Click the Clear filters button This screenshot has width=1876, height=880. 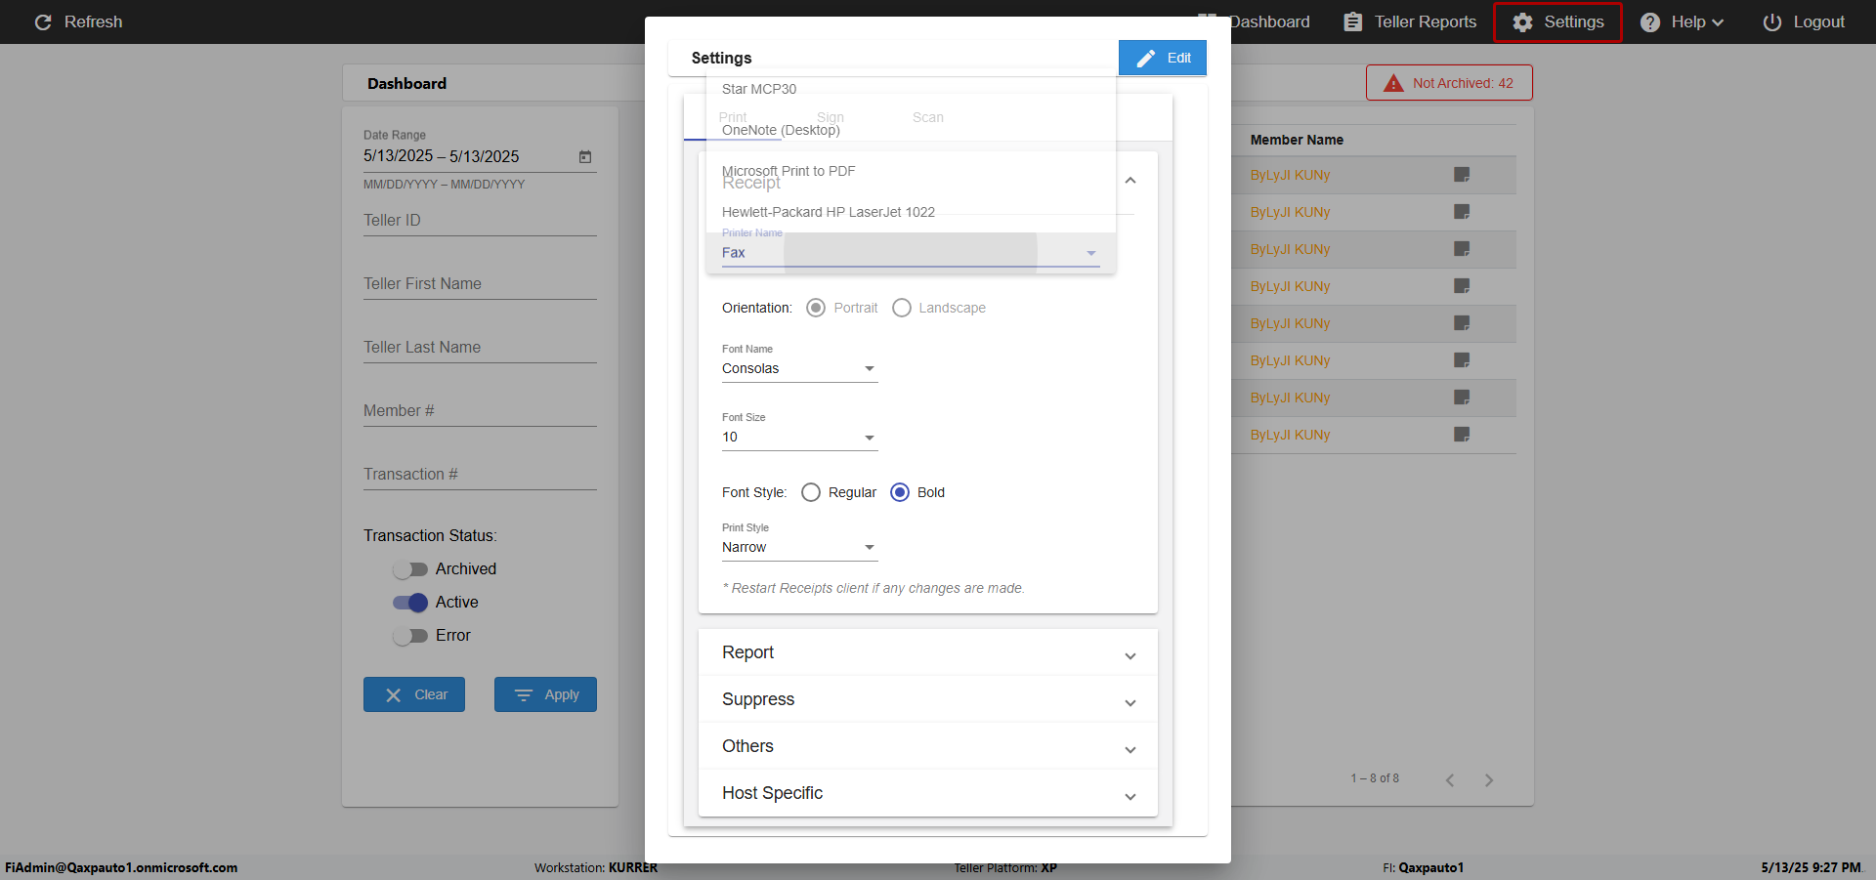pos(414,694)
